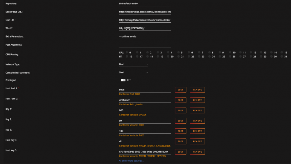Tick CPU 7 pinning checkbox

click(199, 53)
